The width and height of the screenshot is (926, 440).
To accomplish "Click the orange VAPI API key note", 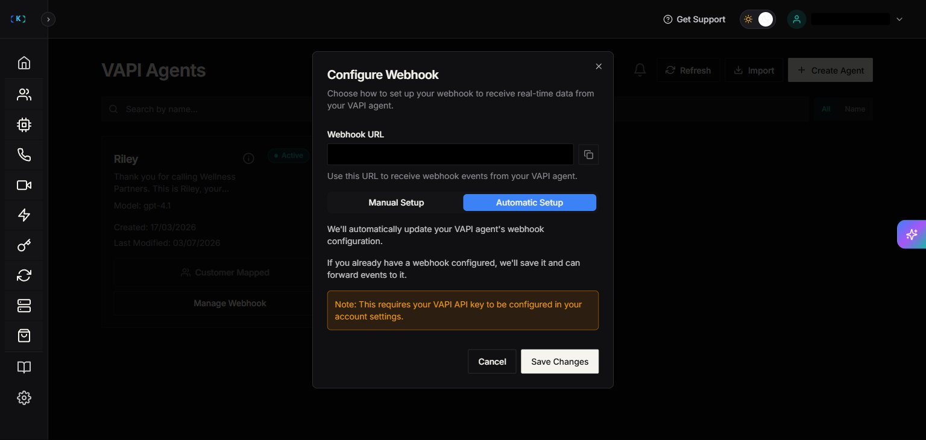I will 463,310.
